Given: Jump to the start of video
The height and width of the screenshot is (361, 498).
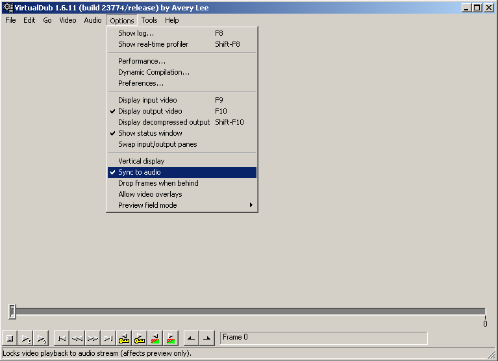Looking at the screenshot, I should tap(62, 338).
